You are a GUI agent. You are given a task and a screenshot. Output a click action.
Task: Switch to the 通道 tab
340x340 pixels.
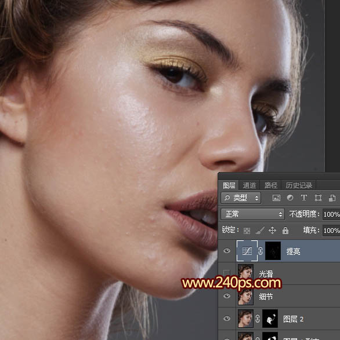[x=249, y=185]
